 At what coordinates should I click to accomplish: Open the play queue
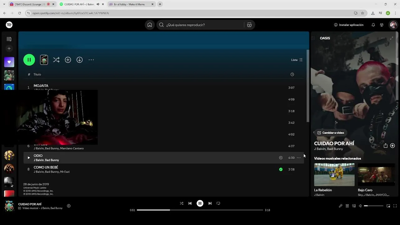pyautogui.click(x=347, y=206)
